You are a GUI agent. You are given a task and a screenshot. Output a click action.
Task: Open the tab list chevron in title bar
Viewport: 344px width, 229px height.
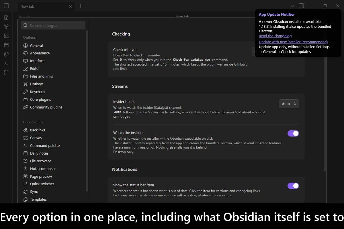(292, 6)
